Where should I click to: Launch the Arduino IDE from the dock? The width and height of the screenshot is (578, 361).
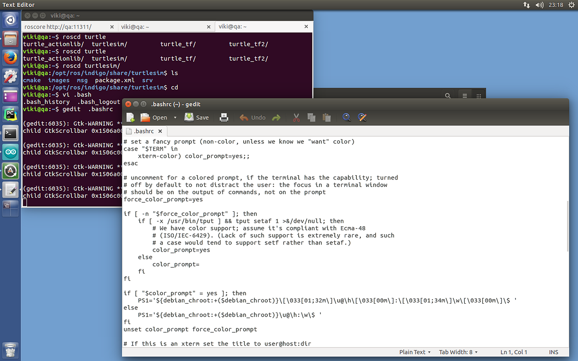(x=10, y=151)
